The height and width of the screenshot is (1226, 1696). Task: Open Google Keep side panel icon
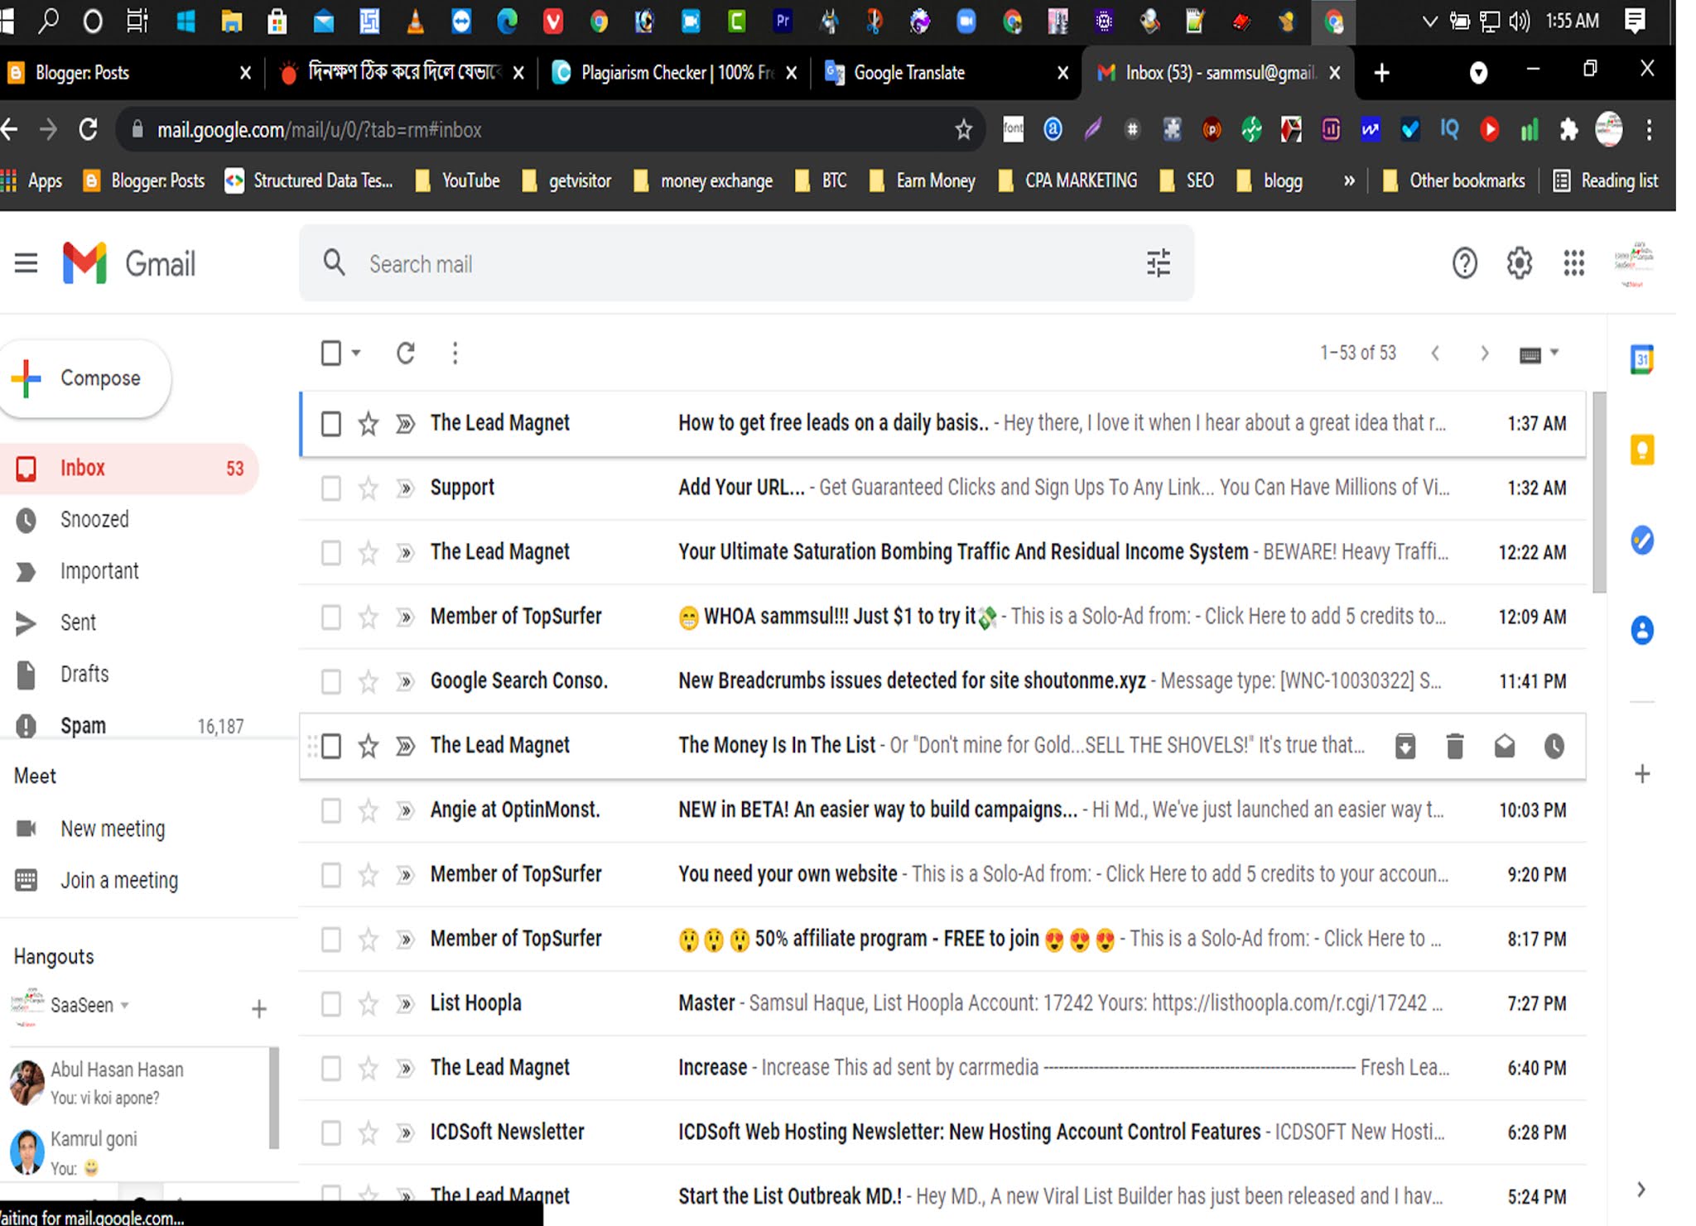pos(1641,450)
